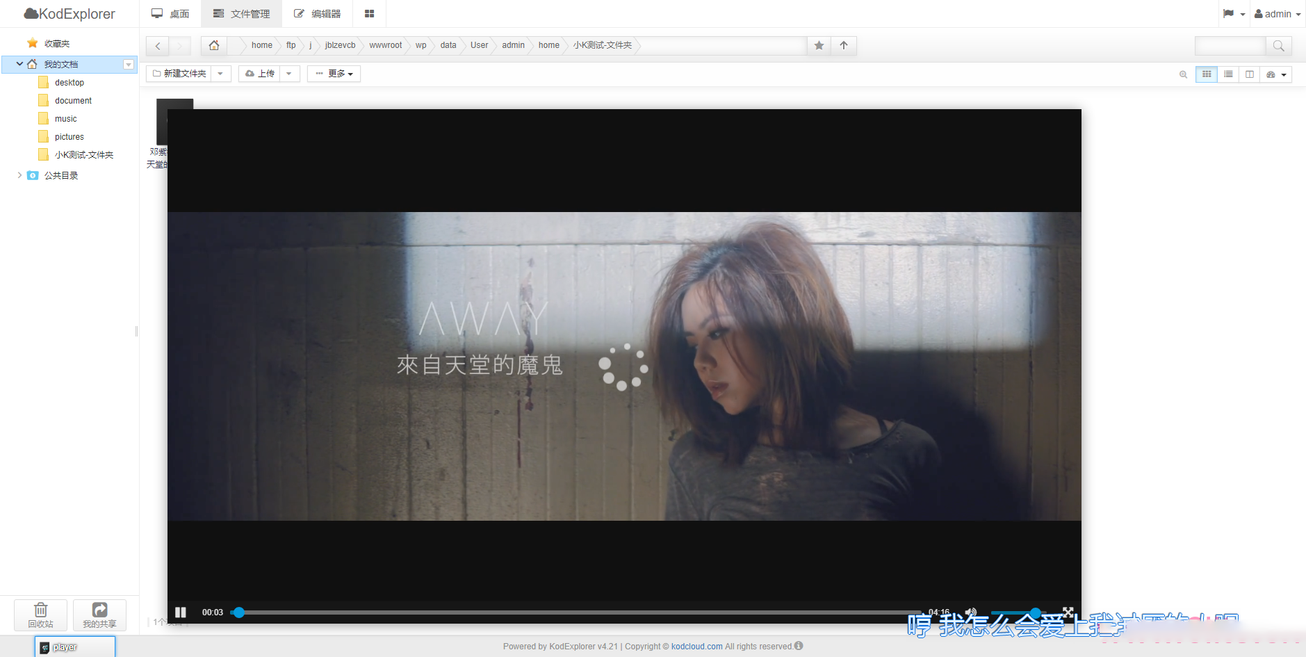Switch to split column view
Viewport: 1306px width, 657px height.
click(1250, 74)
